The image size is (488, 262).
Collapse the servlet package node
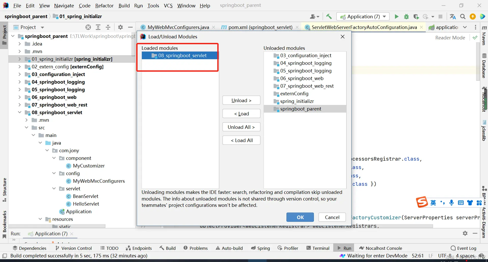click(x=54, y=189)
